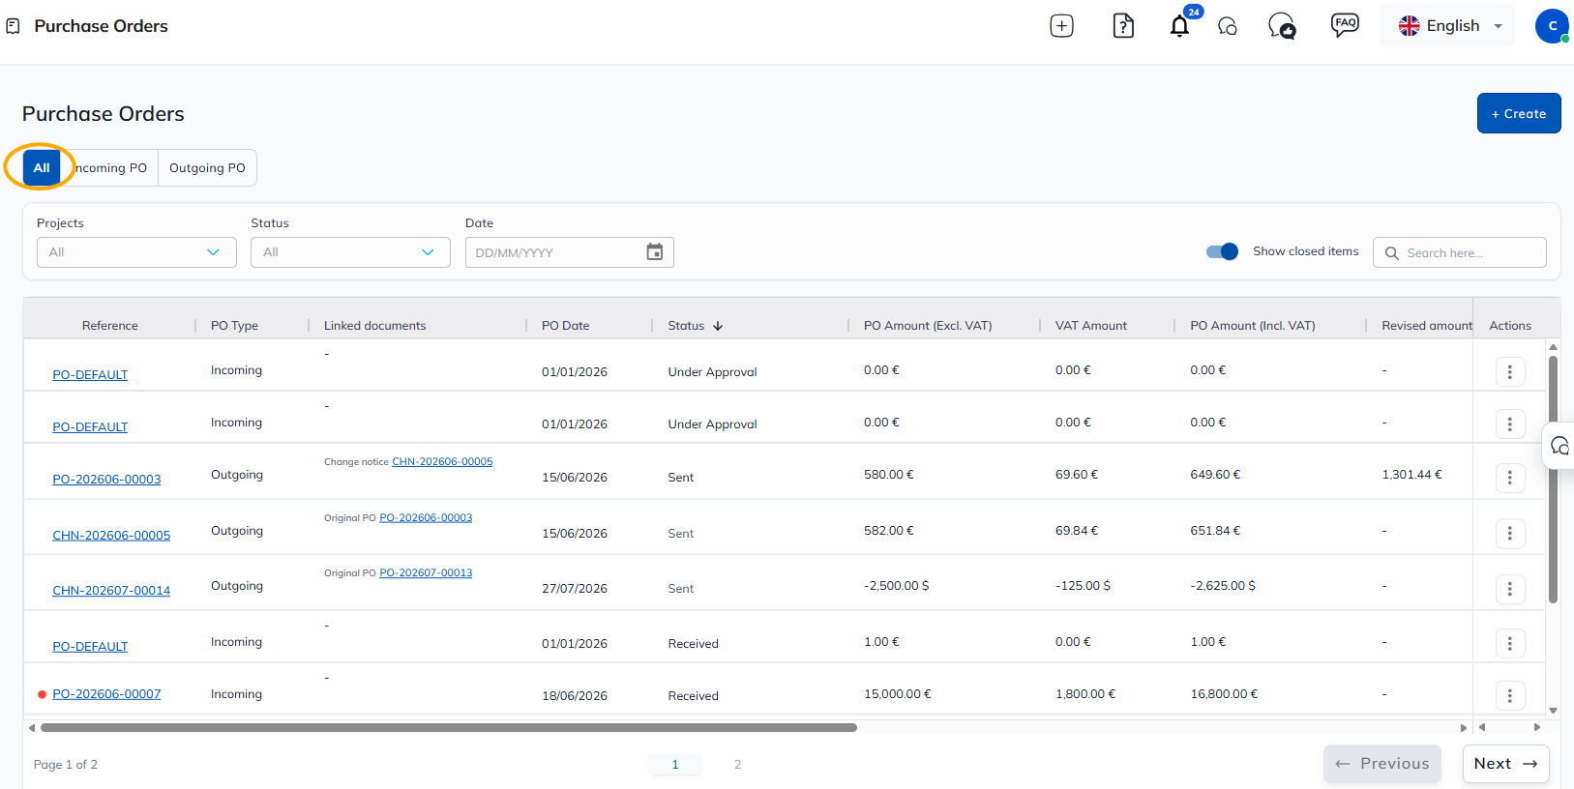Click the FAQ speech bubble icon

tap(1345, 25)
